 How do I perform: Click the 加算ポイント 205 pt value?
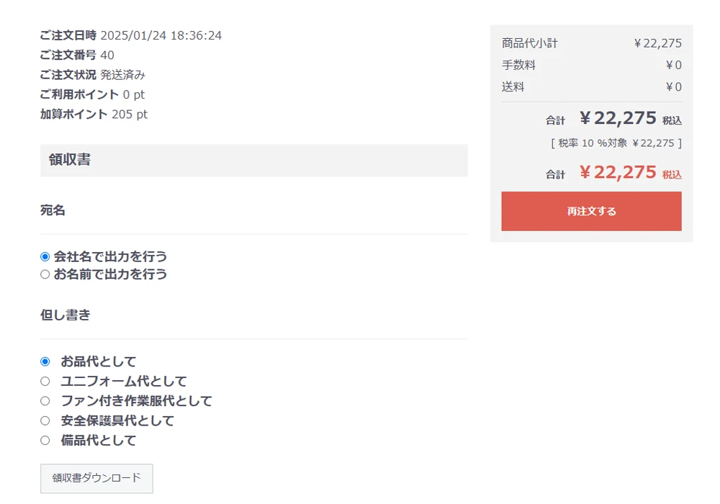130,114
